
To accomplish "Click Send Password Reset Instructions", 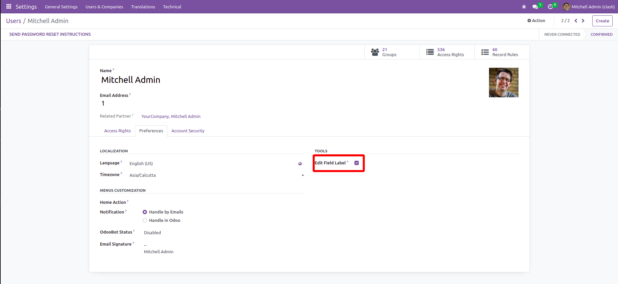I will pyautogui.click(x=50, y=34).
